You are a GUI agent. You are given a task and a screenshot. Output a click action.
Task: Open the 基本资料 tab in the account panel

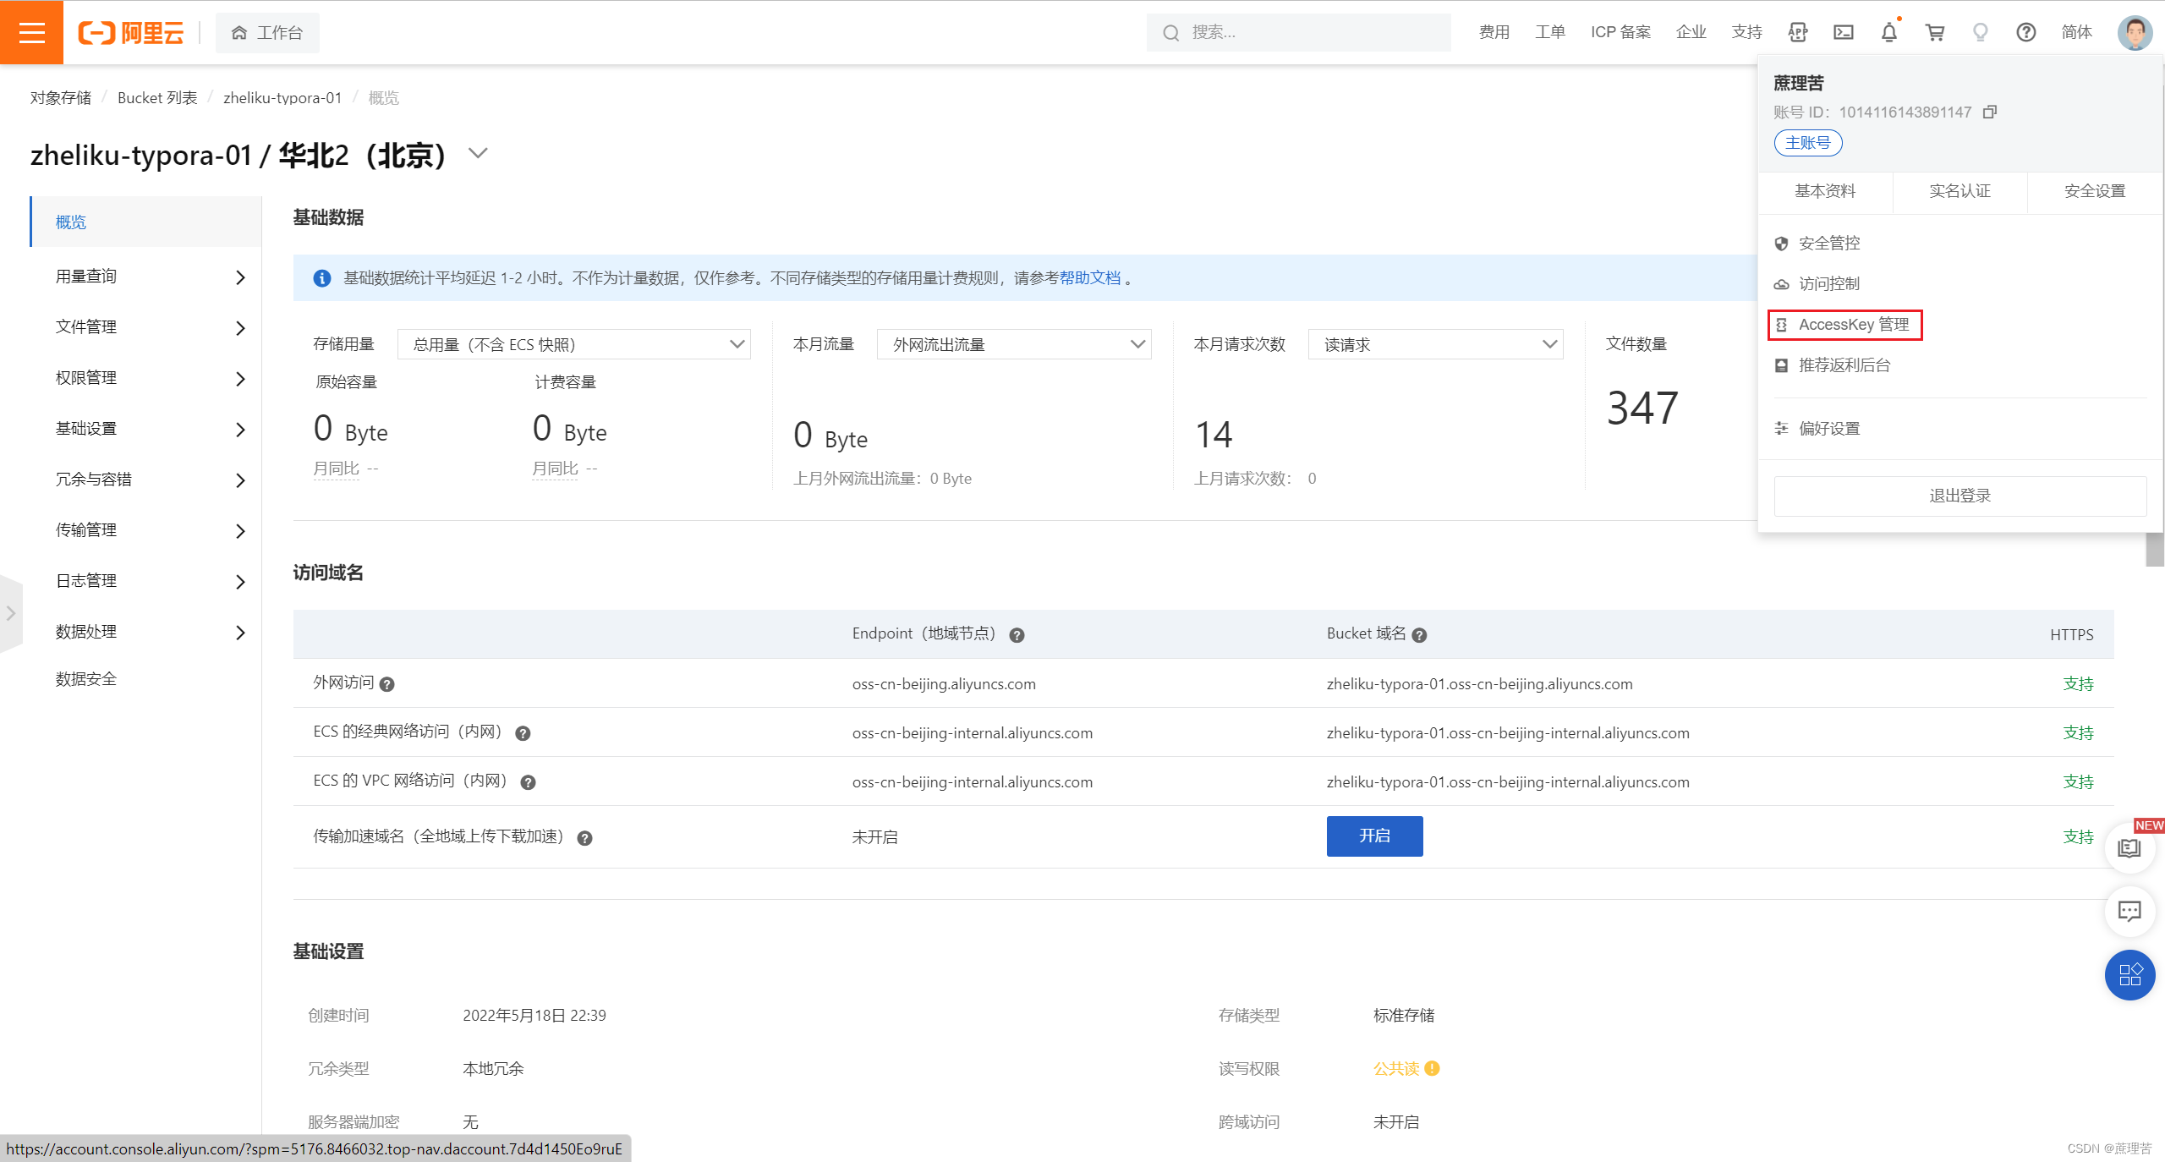pos(1825,191)
